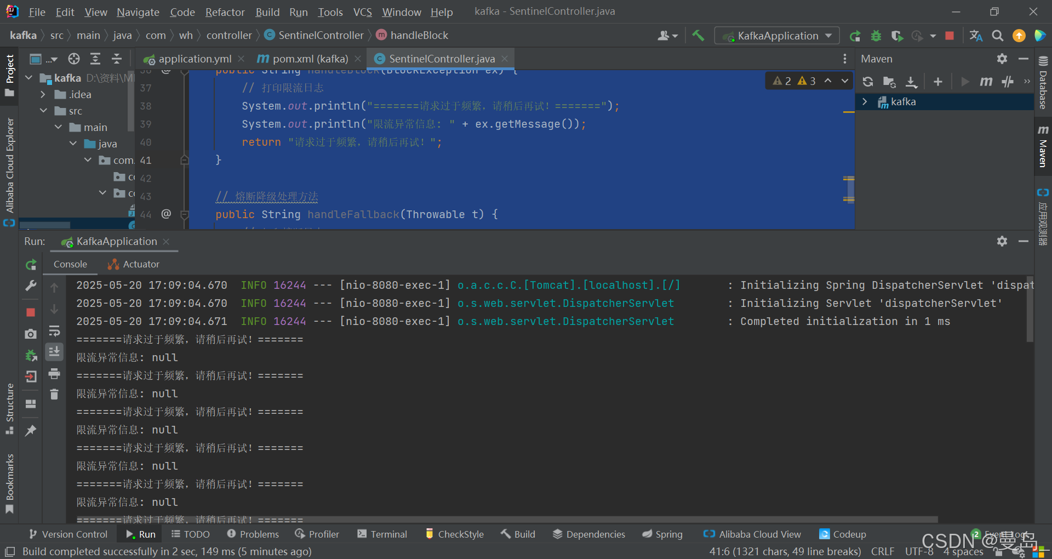The width and height of the screenshot is (1052, 559).
Task: Toggle Bookmarks tool window
Action: click(x=9, y=484)
